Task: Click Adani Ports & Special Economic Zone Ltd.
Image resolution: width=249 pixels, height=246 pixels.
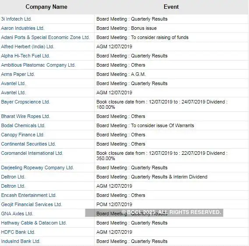Action: click(x=46, y=37)
